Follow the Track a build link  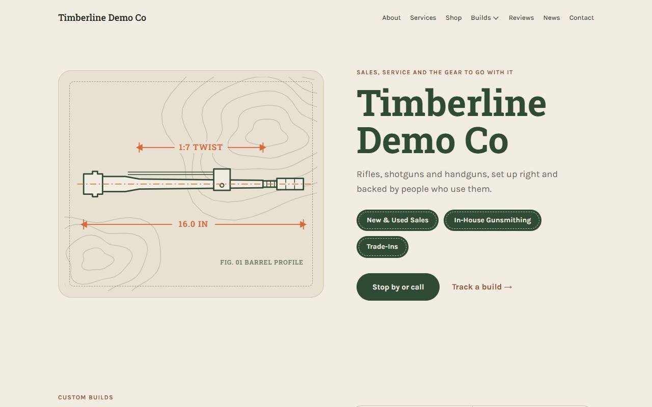point(482,287)
